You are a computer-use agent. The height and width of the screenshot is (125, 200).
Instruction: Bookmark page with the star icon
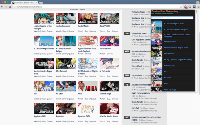tap(181, 7)
